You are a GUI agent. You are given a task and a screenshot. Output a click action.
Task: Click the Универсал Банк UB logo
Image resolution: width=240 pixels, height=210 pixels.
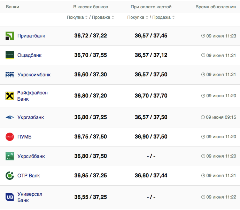pyautogui.click(x=10, y=197)
